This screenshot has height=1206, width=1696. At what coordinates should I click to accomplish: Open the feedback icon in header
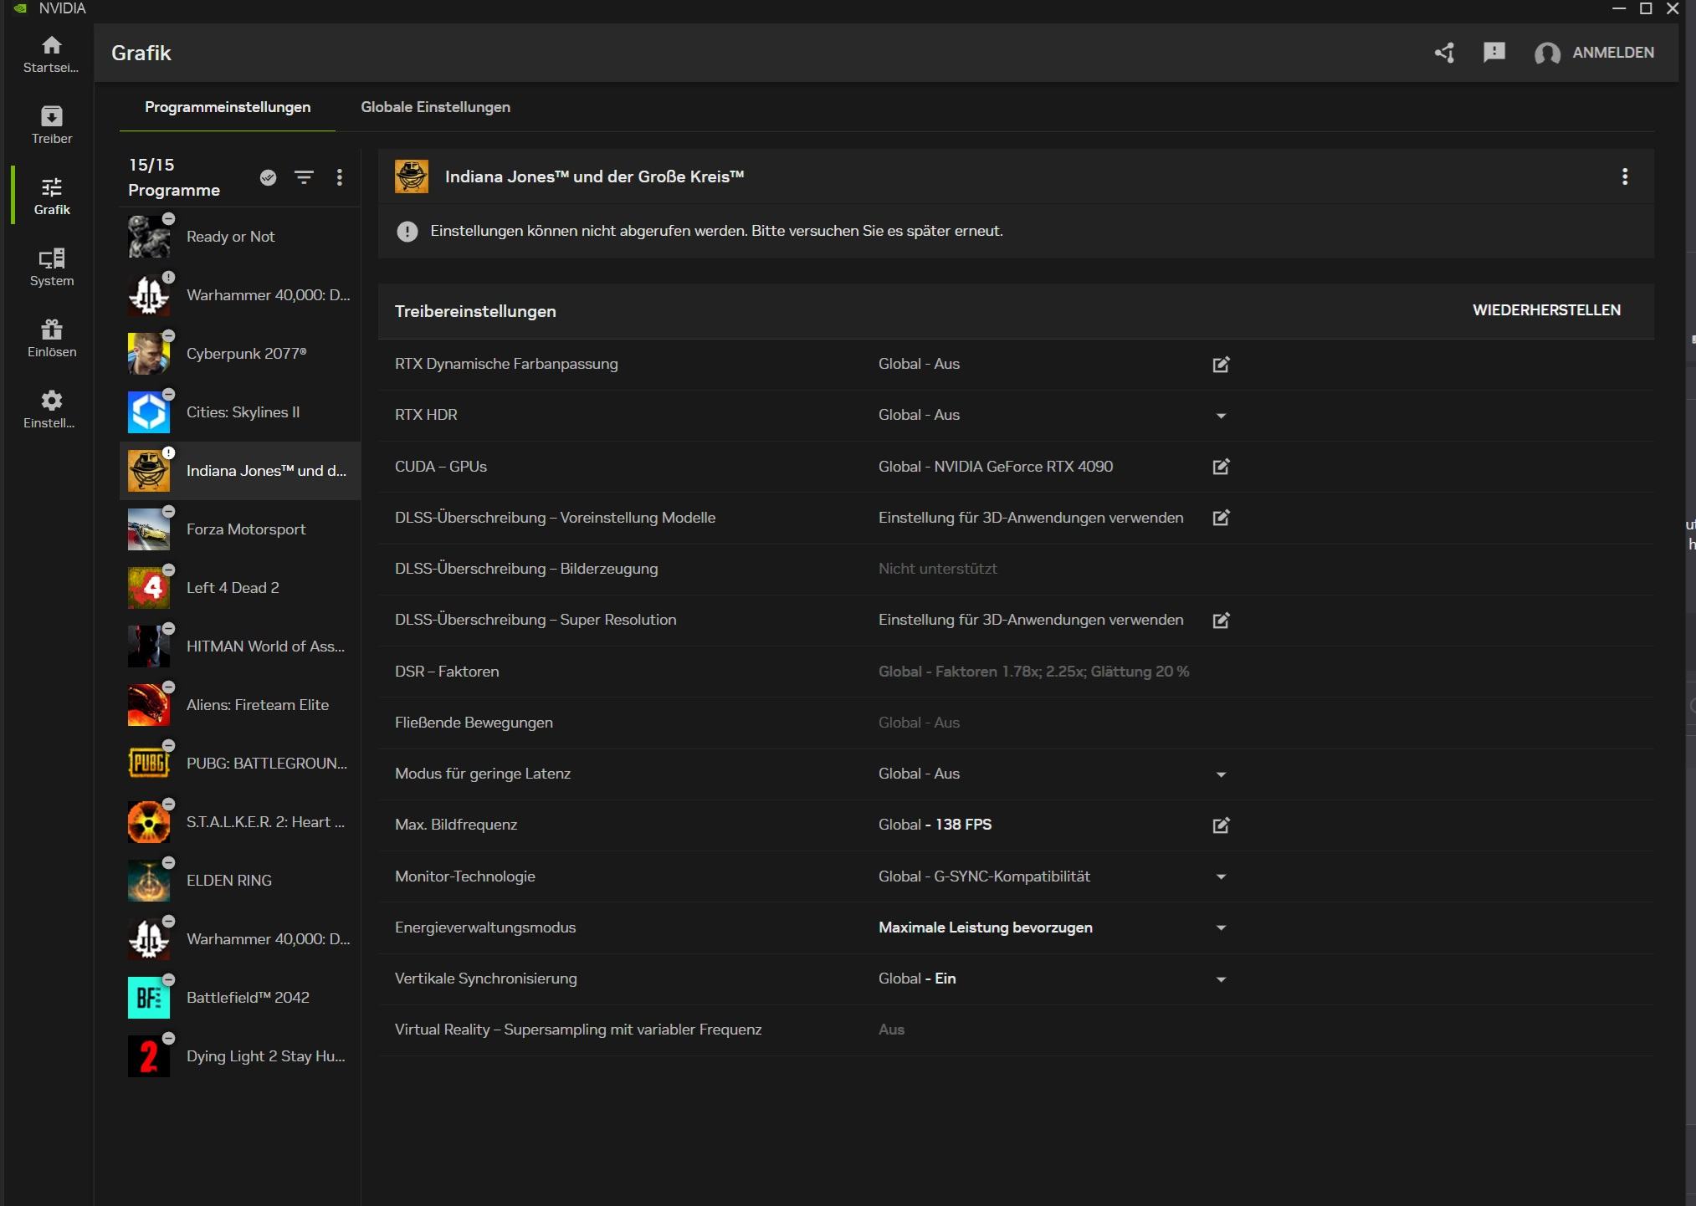(x=1494, y=53)
